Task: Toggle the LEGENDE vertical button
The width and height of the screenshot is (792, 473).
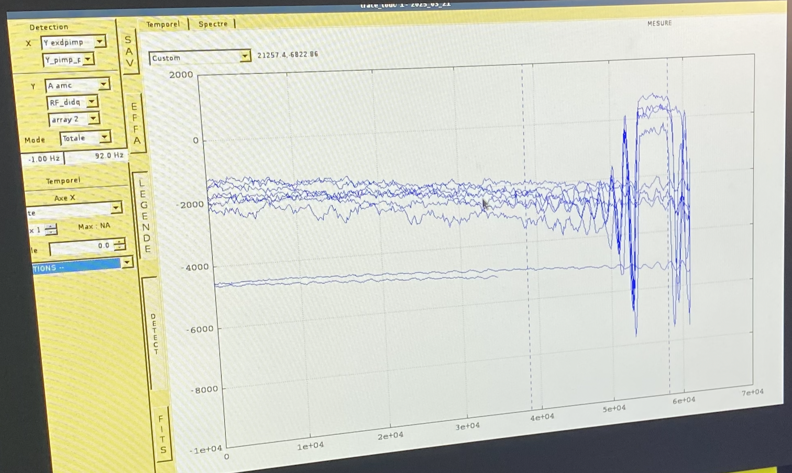Action: pyautogui.click(x=144, y=216)
